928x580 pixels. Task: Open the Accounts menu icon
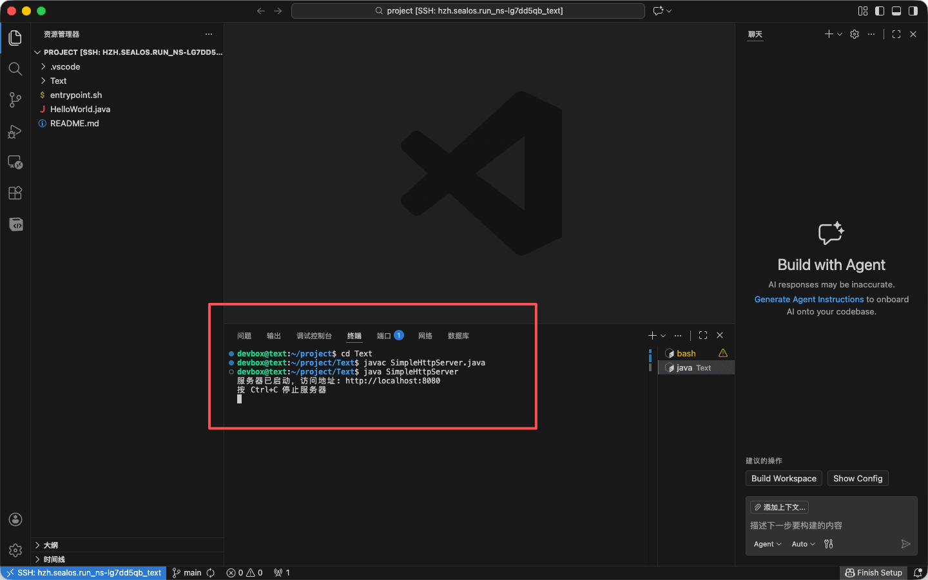(15, 519)
